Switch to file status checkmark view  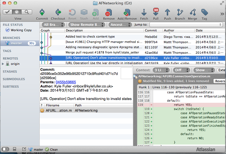(8, 12)
